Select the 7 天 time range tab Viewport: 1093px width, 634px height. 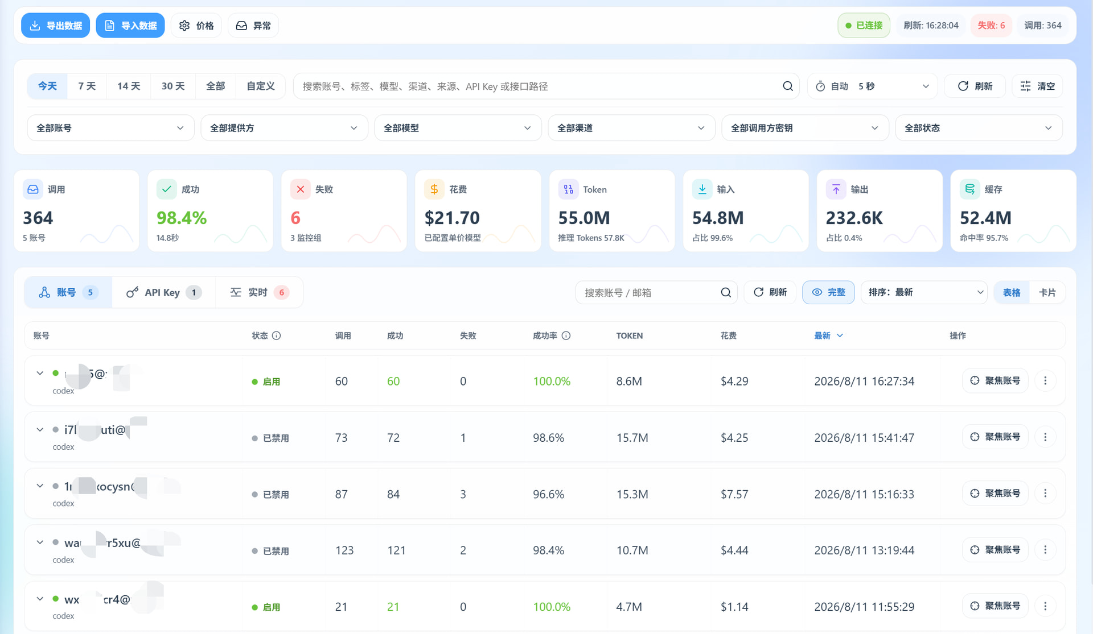coord(87,86)
